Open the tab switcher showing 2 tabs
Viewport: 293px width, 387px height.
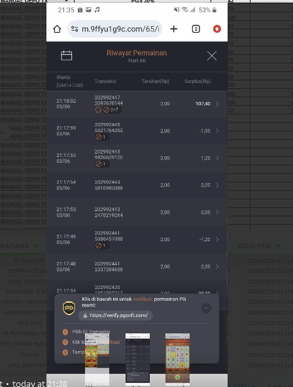196,29
